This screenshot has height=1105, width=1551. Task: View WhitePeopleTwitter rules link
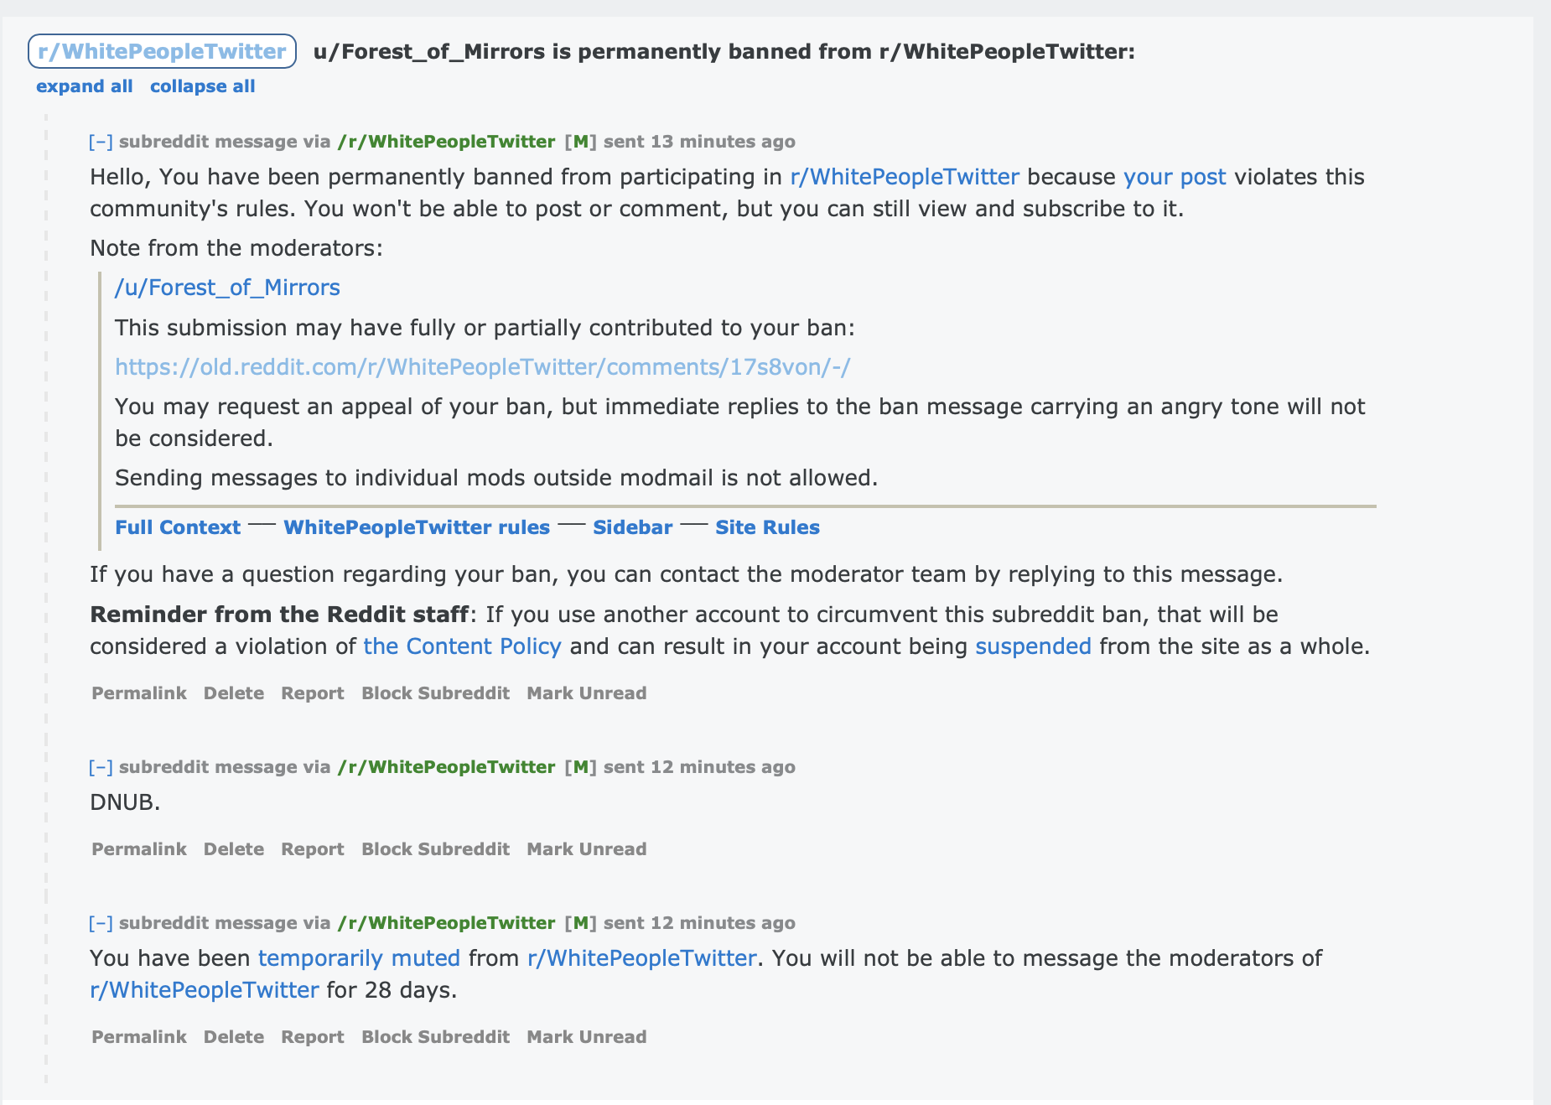416,527
